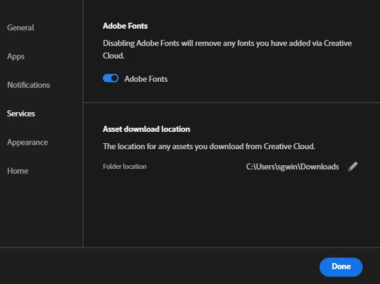Viewport: 380px width, 284px height.
Task: Toggle the Adobe Fonts switch off
Action: [x=111, y=78]
